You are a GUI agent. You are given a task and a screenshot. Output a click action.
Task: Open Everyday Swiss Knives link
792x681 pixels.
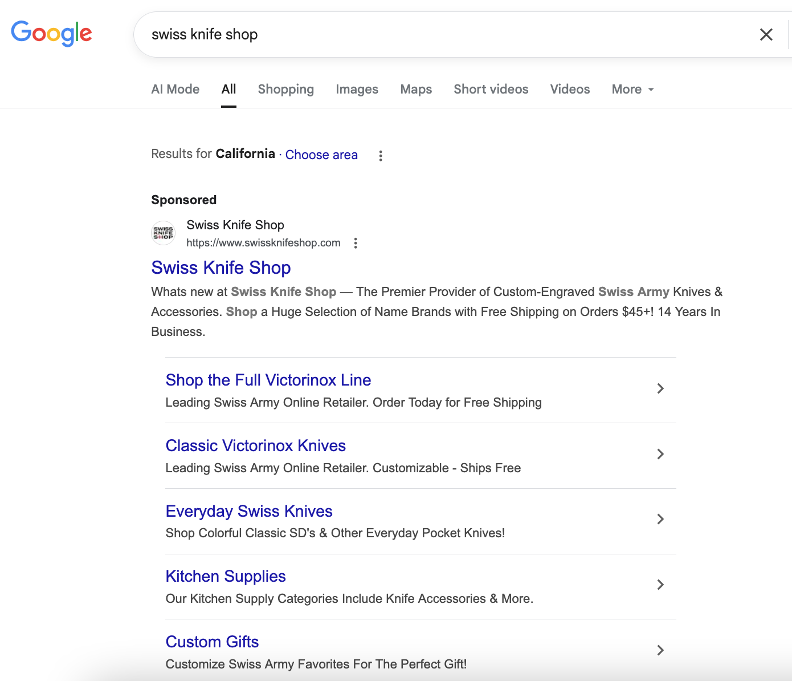pos(249,511)
